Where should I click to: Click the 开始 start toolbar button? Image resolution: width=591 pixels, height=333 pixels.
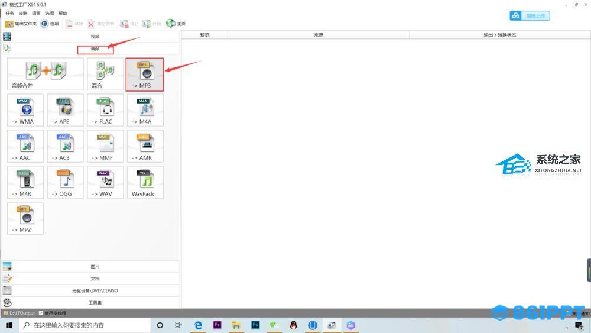[x=151, y=24]
